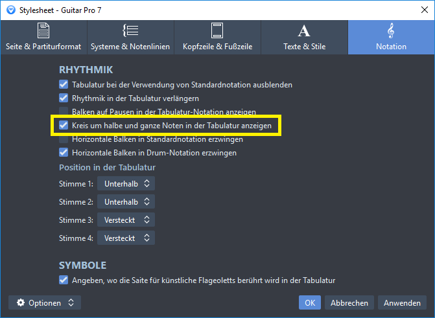Select the Notation tab
Image resolution: width=435 pixels, height=318 pixels.
pyautogui.click(x=391, y=37)
